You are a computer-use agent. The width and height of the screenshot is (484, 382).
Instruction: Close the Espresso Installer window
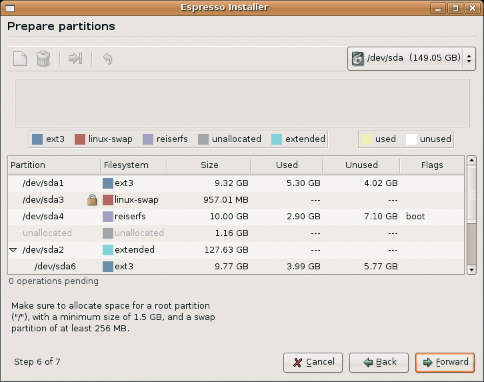pyautogui.click(x=472, y=8)
